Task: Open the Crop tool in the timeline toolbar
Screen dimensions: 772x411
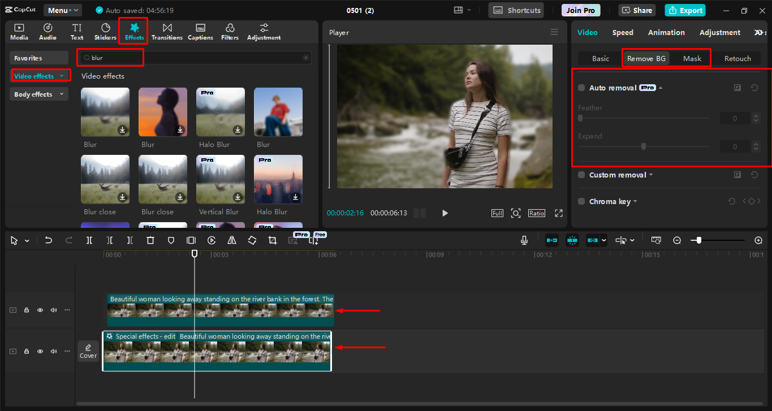Action: [272, 240]
